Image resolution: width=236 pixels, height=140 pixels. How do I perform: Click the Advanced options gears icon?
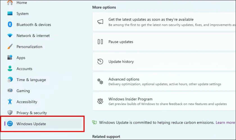pos(100,81)
